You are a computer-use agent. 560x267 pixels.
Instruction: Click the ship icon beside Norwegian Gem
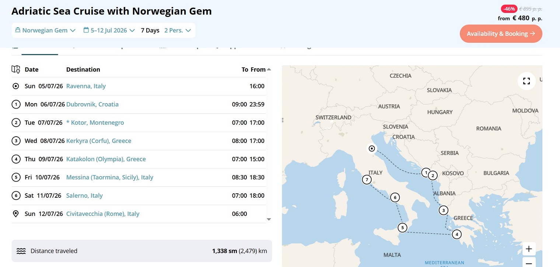pos(17,30)
